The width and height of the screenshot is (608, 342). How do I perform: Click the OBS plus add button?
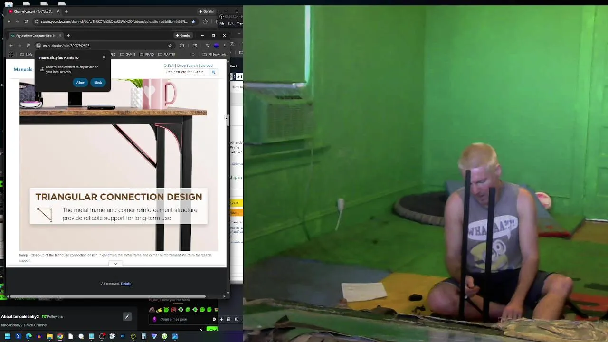221,319
